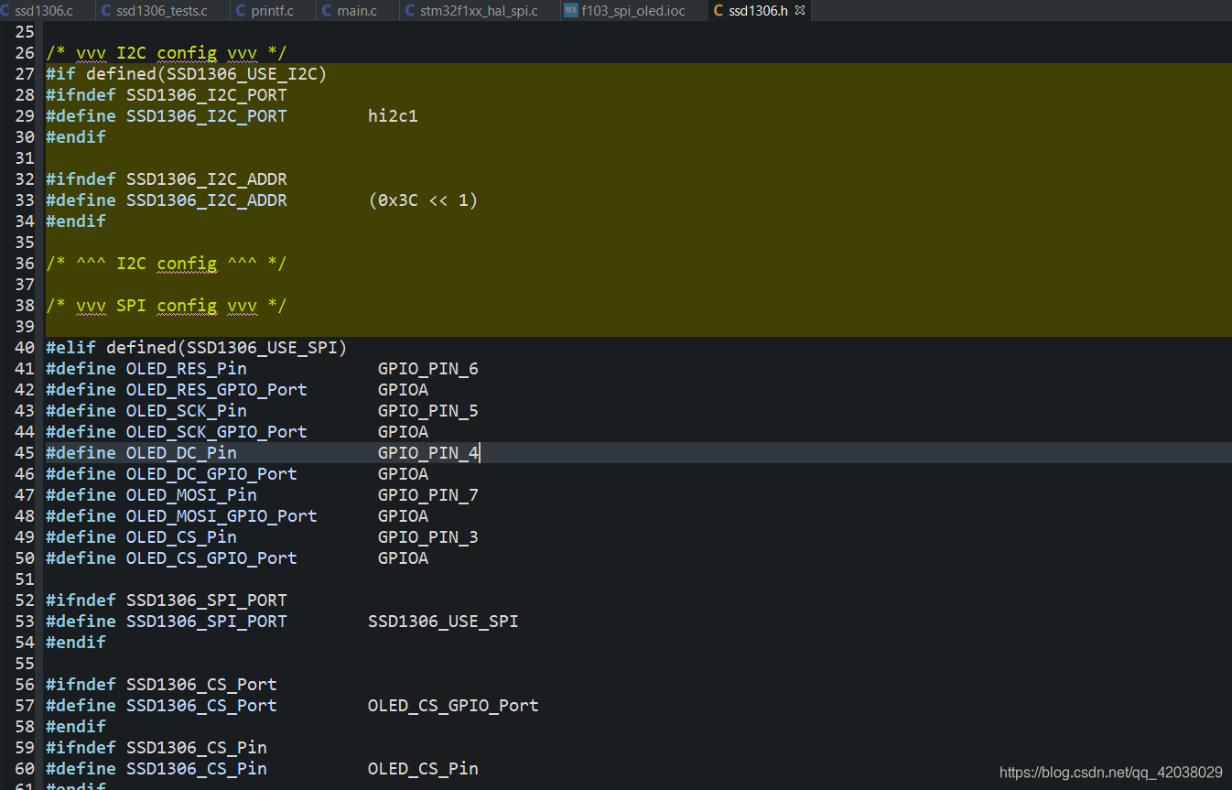Click 'GPIO_PIN_4' on the OLED_DC_Pin line
The height and width of the screenshot is (790, 1232).
tap(428, 453)
